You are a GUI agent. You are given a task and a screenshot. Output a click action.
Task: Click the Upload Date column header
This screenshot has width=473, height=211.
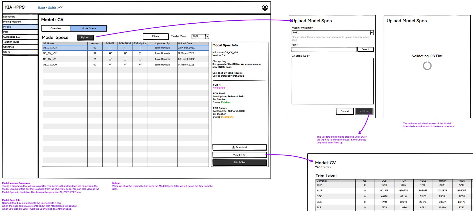193,43
